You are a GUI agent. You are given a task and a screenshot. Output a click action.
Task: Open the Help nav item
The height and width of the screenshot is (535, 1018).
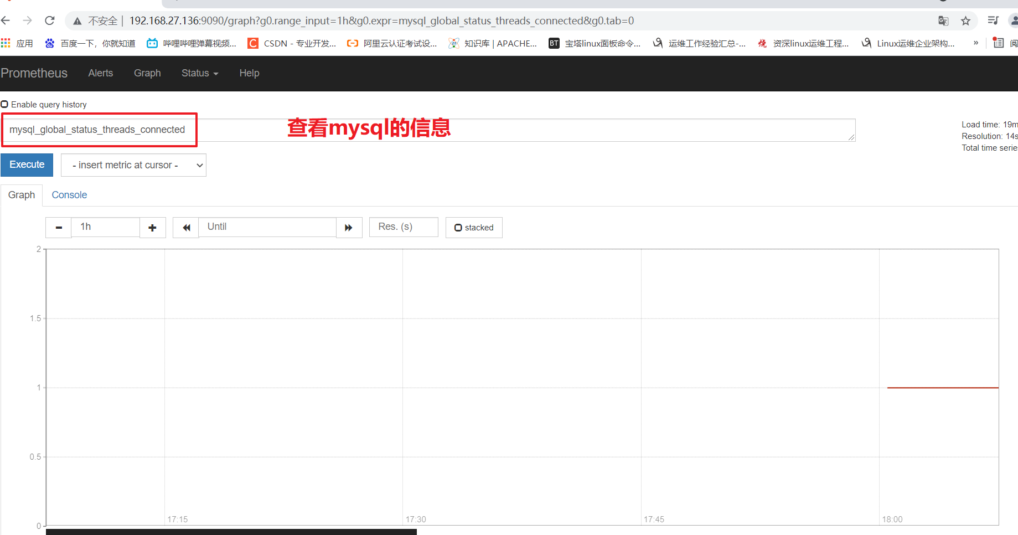249,73
